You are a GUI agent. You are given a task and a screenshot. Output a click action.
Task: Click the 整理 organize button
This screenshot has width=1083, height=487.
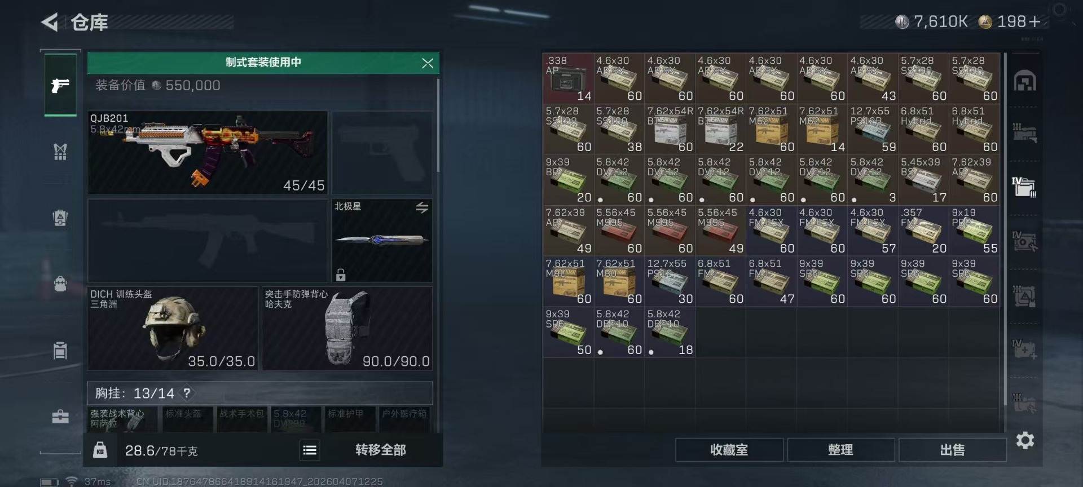tap(840, 450)
